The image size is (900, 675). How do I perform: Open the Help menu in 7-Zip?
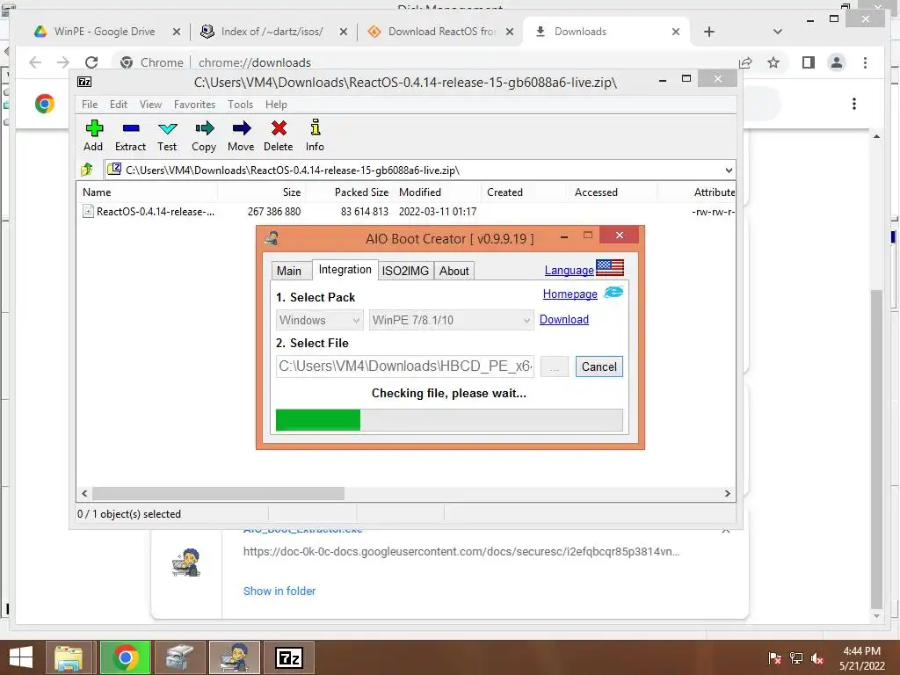[276, 105]
